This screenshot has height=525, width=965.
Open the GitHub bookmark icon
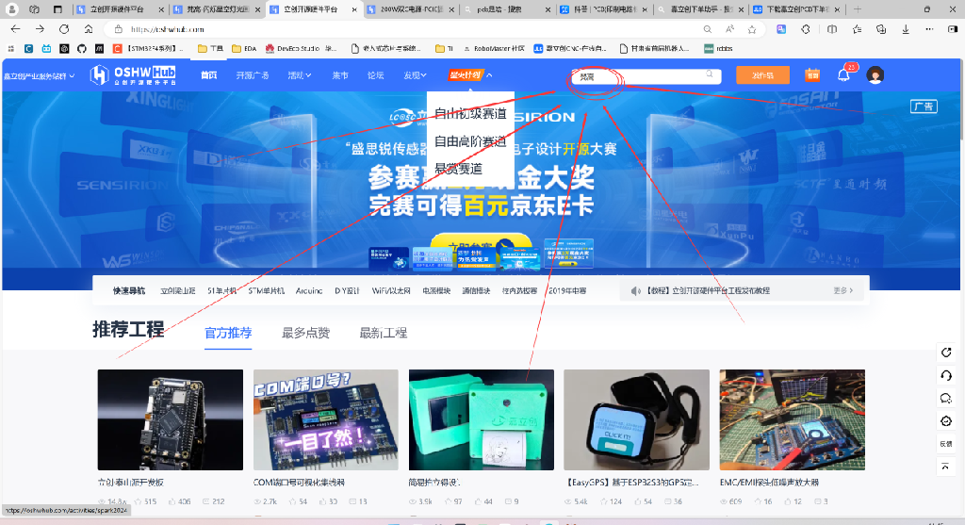click(x=82, y=48)
